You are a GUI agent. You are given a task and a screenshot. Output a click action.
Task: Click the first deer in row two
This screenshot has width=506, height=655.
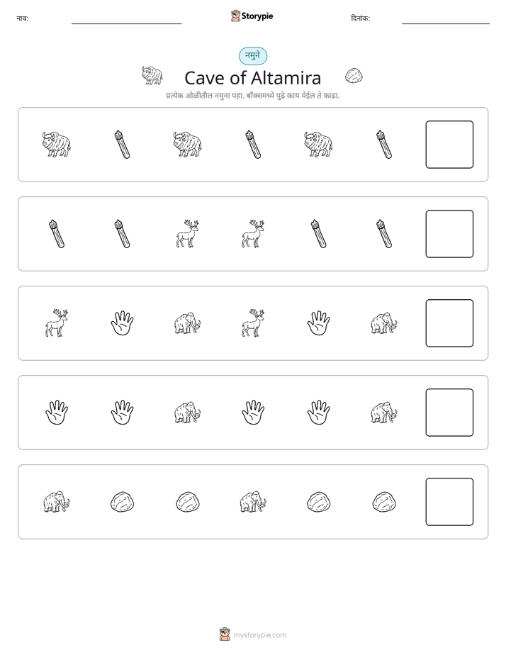point(188,234)
